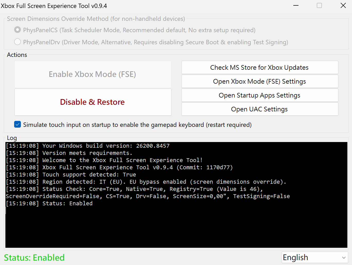Click the log line starting 'Region detected: IT (EU)'

point(146,182)
